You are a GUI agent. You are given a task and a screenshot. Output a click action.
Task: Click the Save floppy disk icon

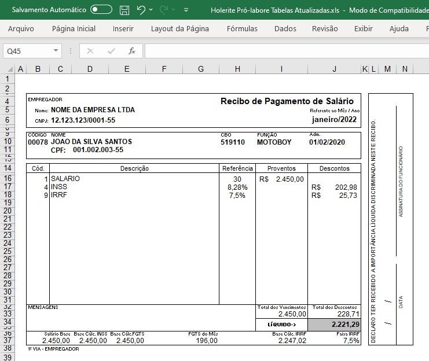(x=124, y=10)
